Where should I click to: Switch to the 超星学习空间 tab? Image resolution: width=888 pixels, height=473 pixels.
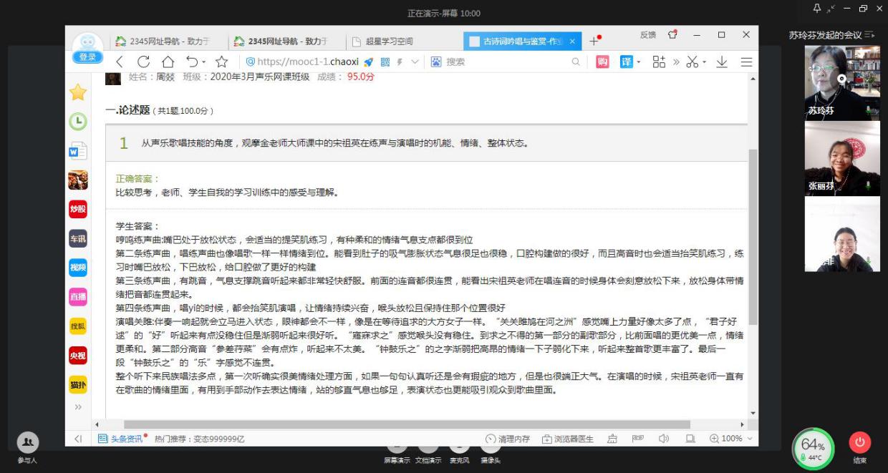tap(389, 42)
